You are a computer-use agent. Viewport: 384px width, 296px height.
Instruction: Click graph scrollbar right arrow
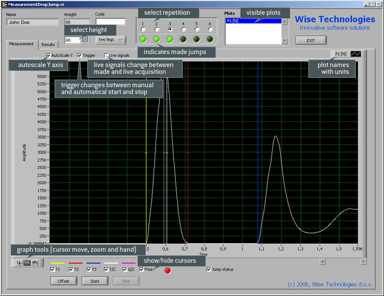pos(364,262)
